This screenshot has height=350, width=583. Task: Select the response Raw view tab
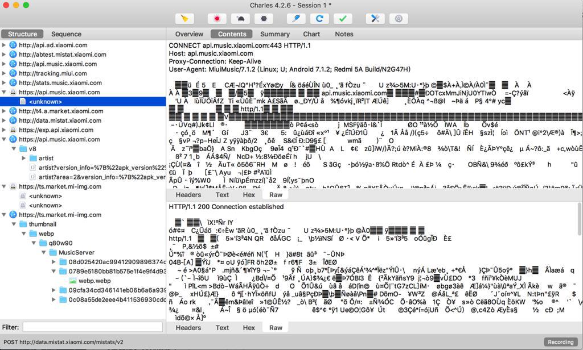(x=276, y=328)
